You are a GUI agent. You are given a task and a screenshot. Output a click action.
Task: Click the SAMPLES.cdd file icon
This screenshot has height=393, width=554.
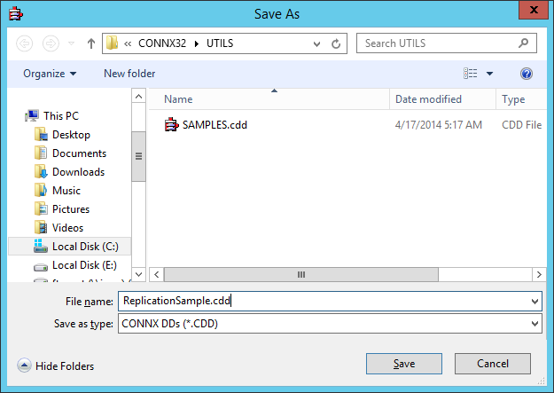click(171, 124)
